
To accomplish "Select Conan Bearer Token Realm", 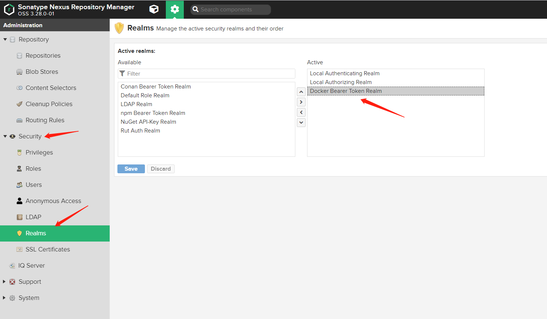I will (x=207, y=87).
